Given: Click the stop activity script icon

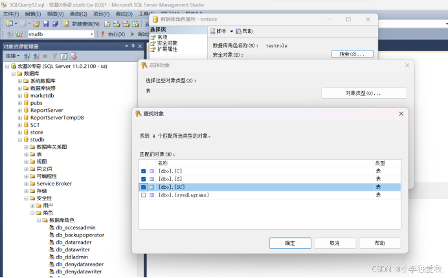Looking at the screenshot, I should click(73, 56).
